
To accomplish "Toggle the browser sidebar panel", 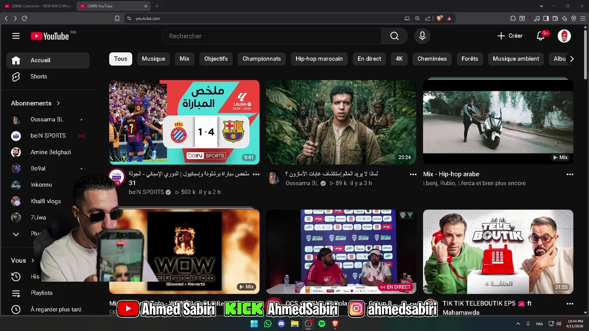I will pyautogui.click(x=546, y=18).
